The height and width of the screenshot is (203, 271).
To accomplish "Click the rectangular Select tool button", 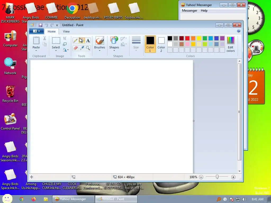I will (x=56, y=40).
